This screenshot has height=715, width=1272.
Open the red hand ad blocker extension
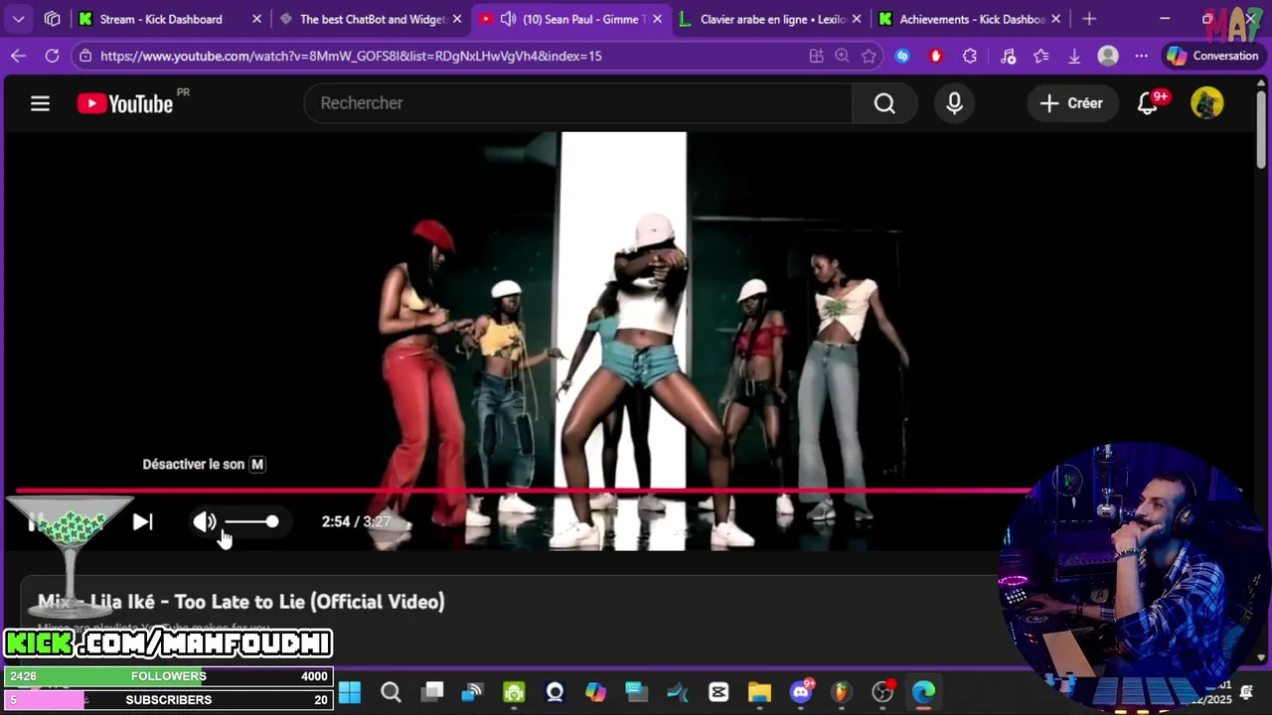click(935, 57)
